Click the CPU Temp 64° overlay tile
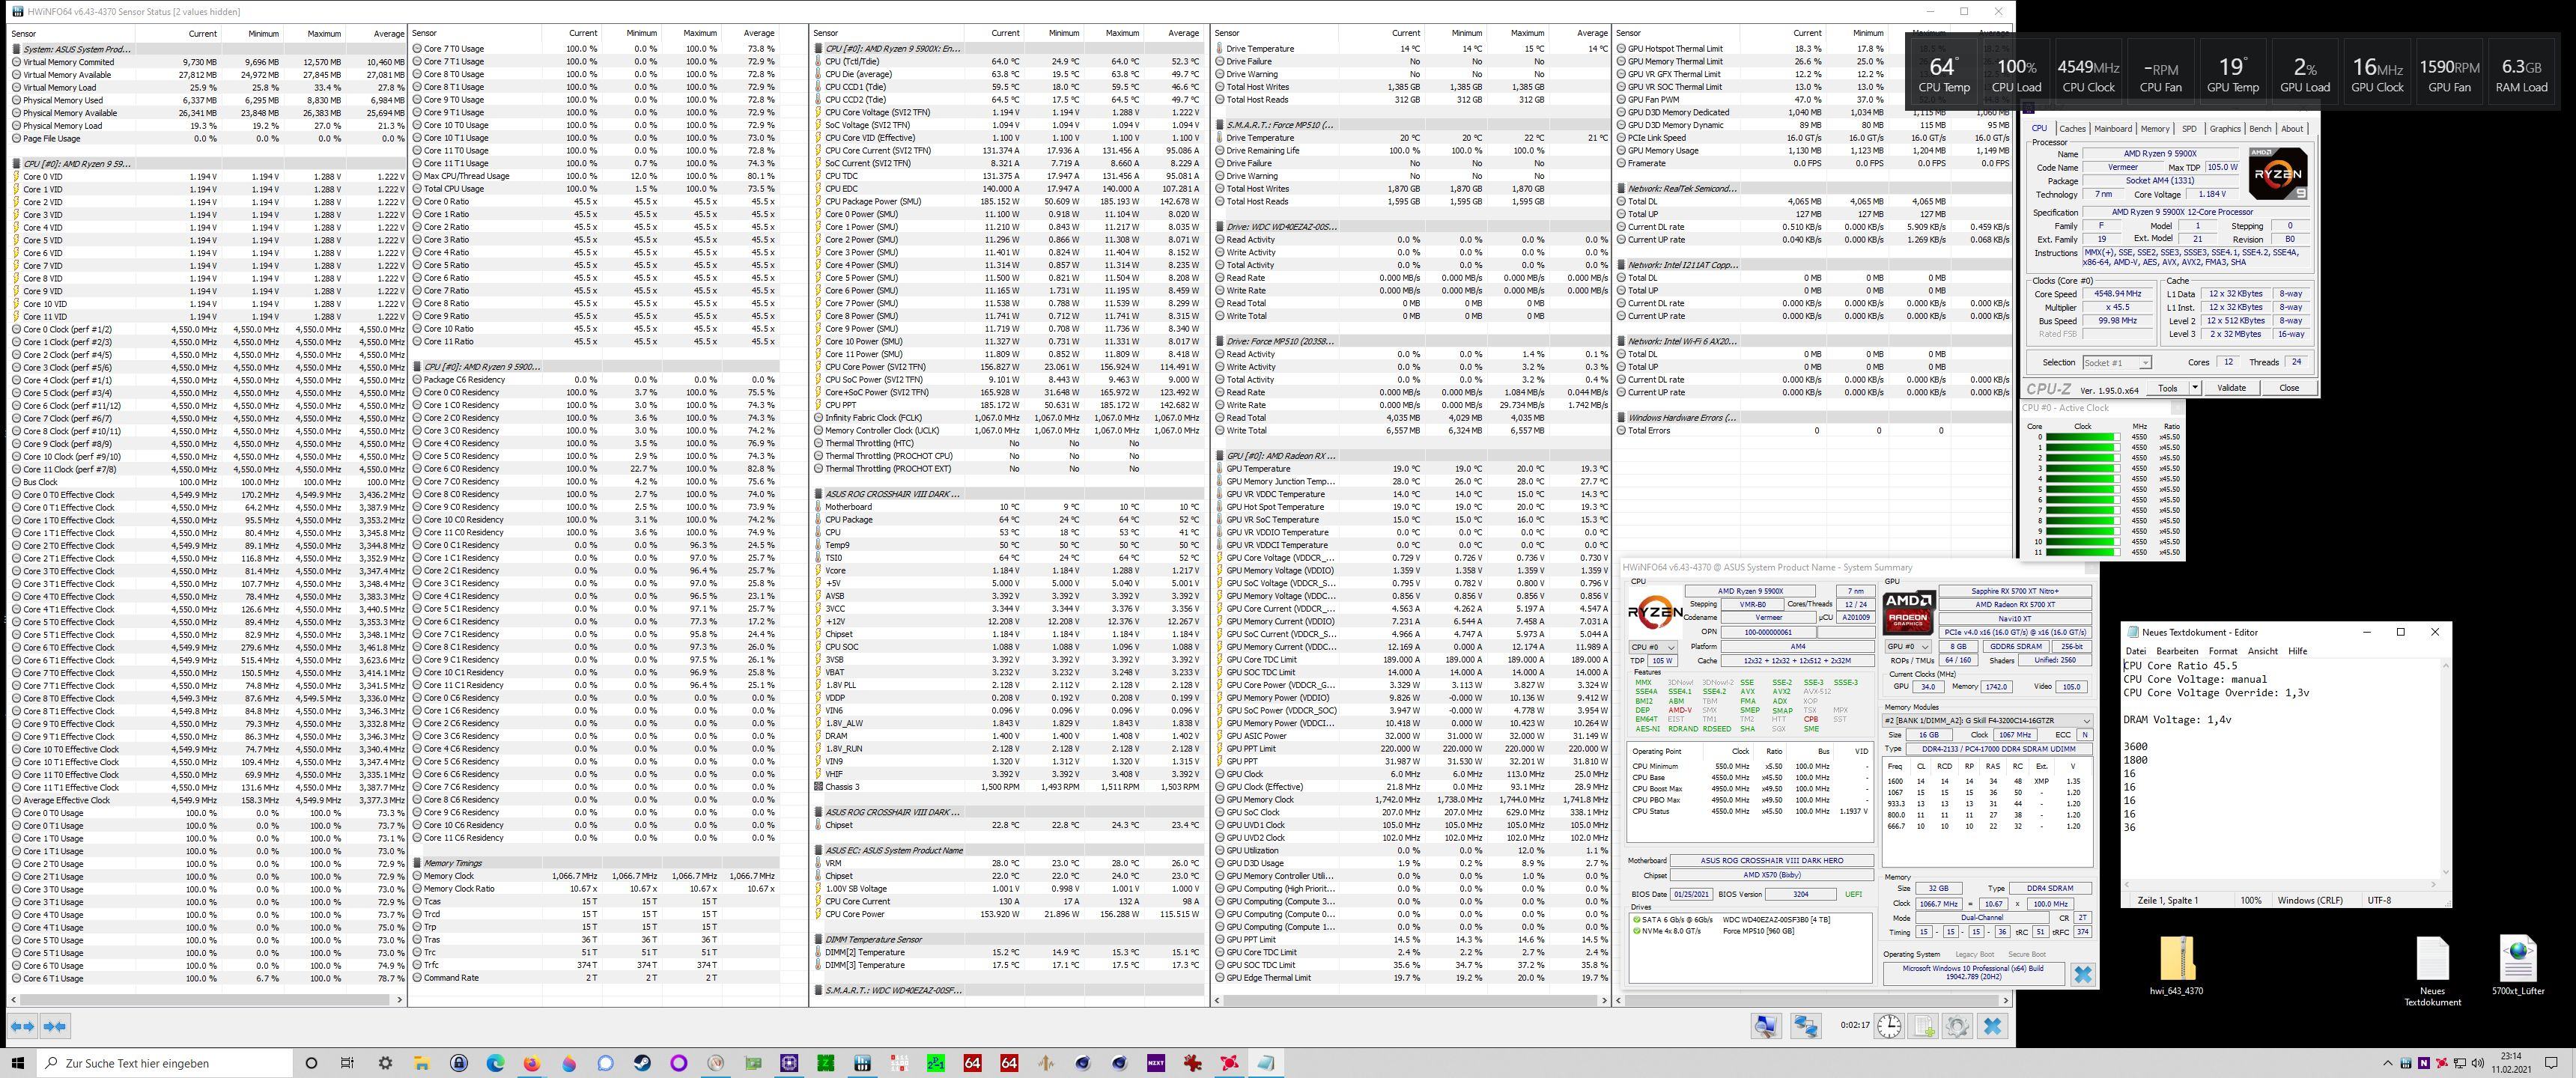This screenshot has height=1078, width=2576. tap(1943, 73)
